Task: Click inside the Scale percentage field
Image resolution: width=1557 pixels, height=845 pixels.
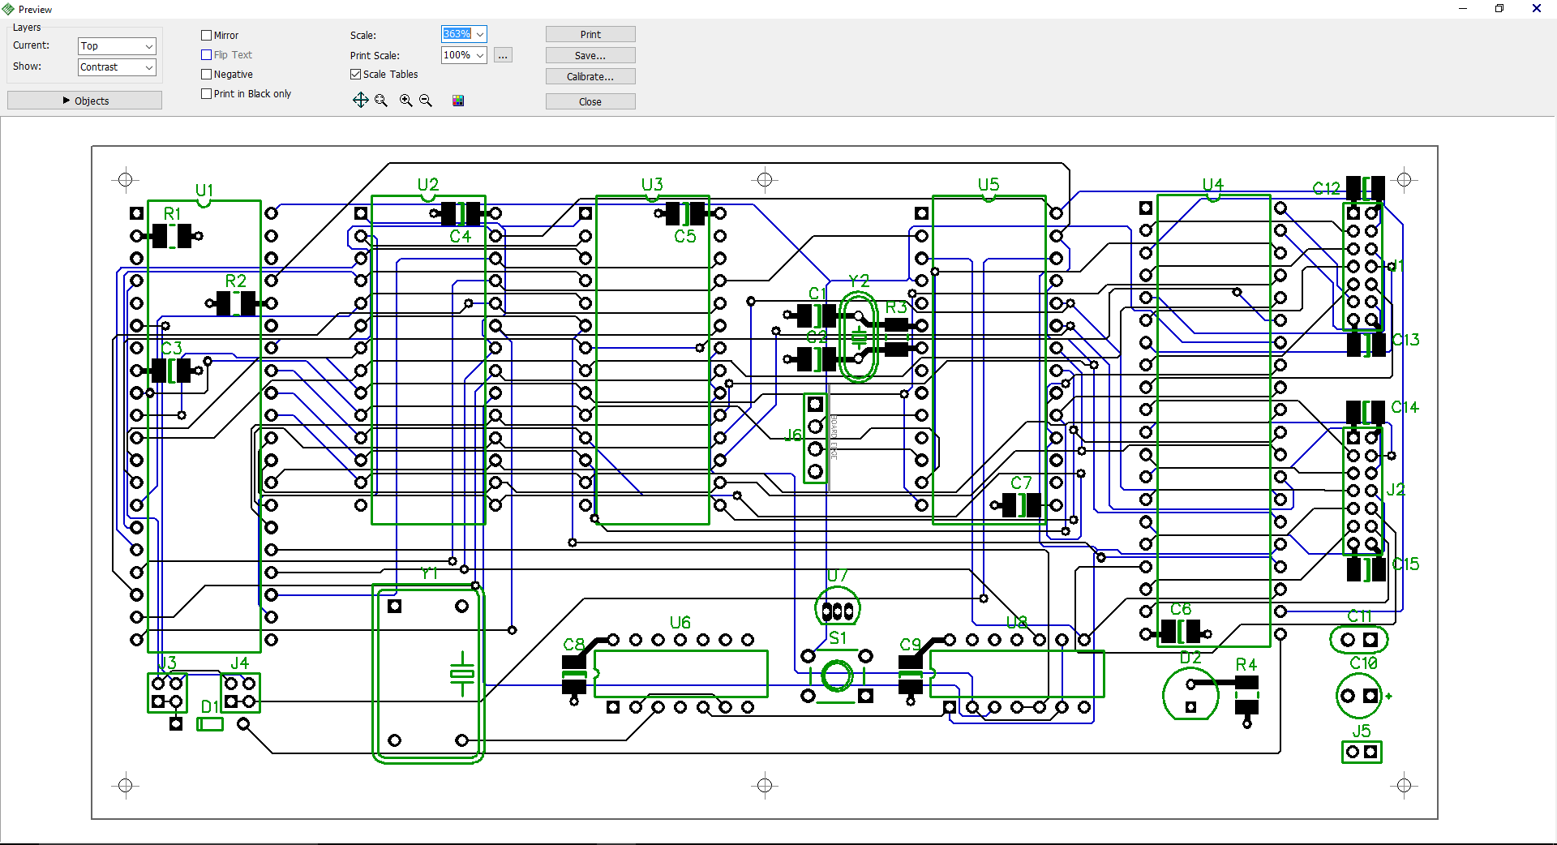Action: tap(457, 34)
